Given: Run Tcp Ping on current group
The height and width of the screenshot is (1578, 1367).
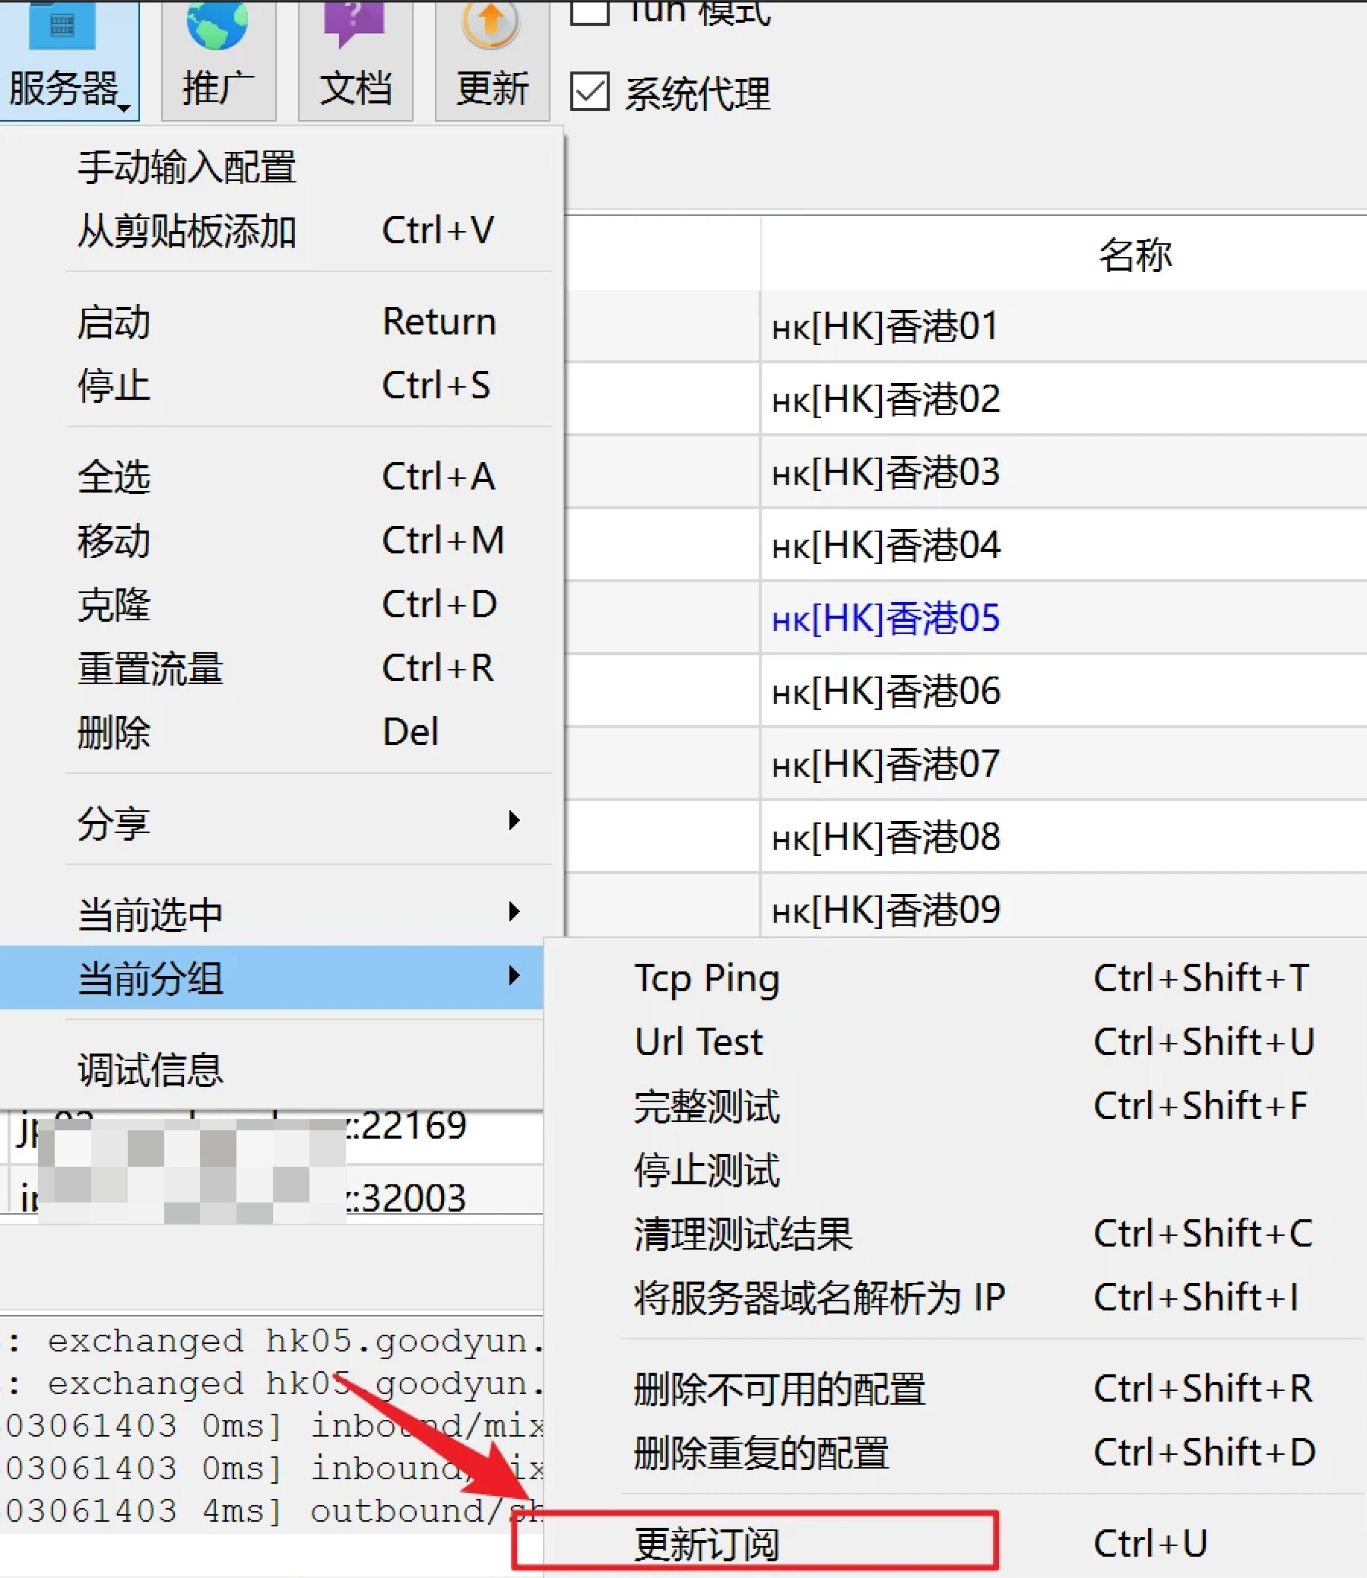Looking at the screenshot, I should (x=707, y=978).
